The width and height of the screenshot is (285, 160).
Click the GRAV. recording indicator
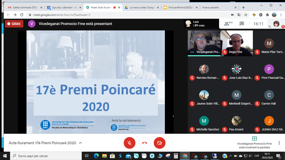[x=14, y=24]
